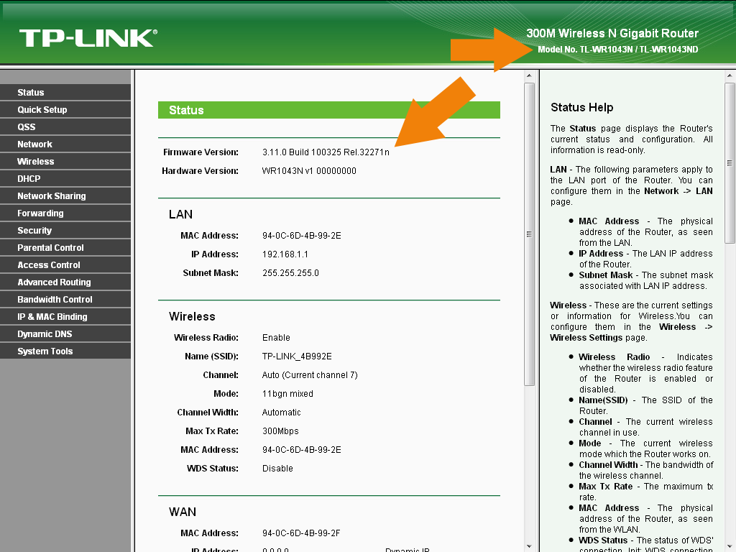Screen dimensions: 736x552
Task: Open the DHCP menu
Action: (65, 179)
